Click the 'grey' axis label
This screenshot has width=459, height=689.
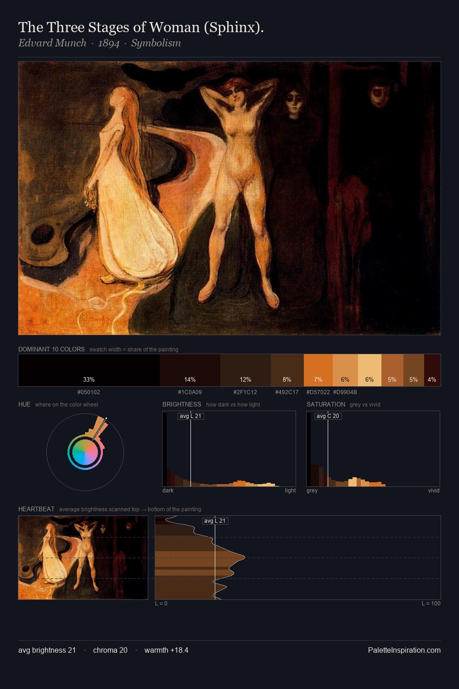click(312, 491)
